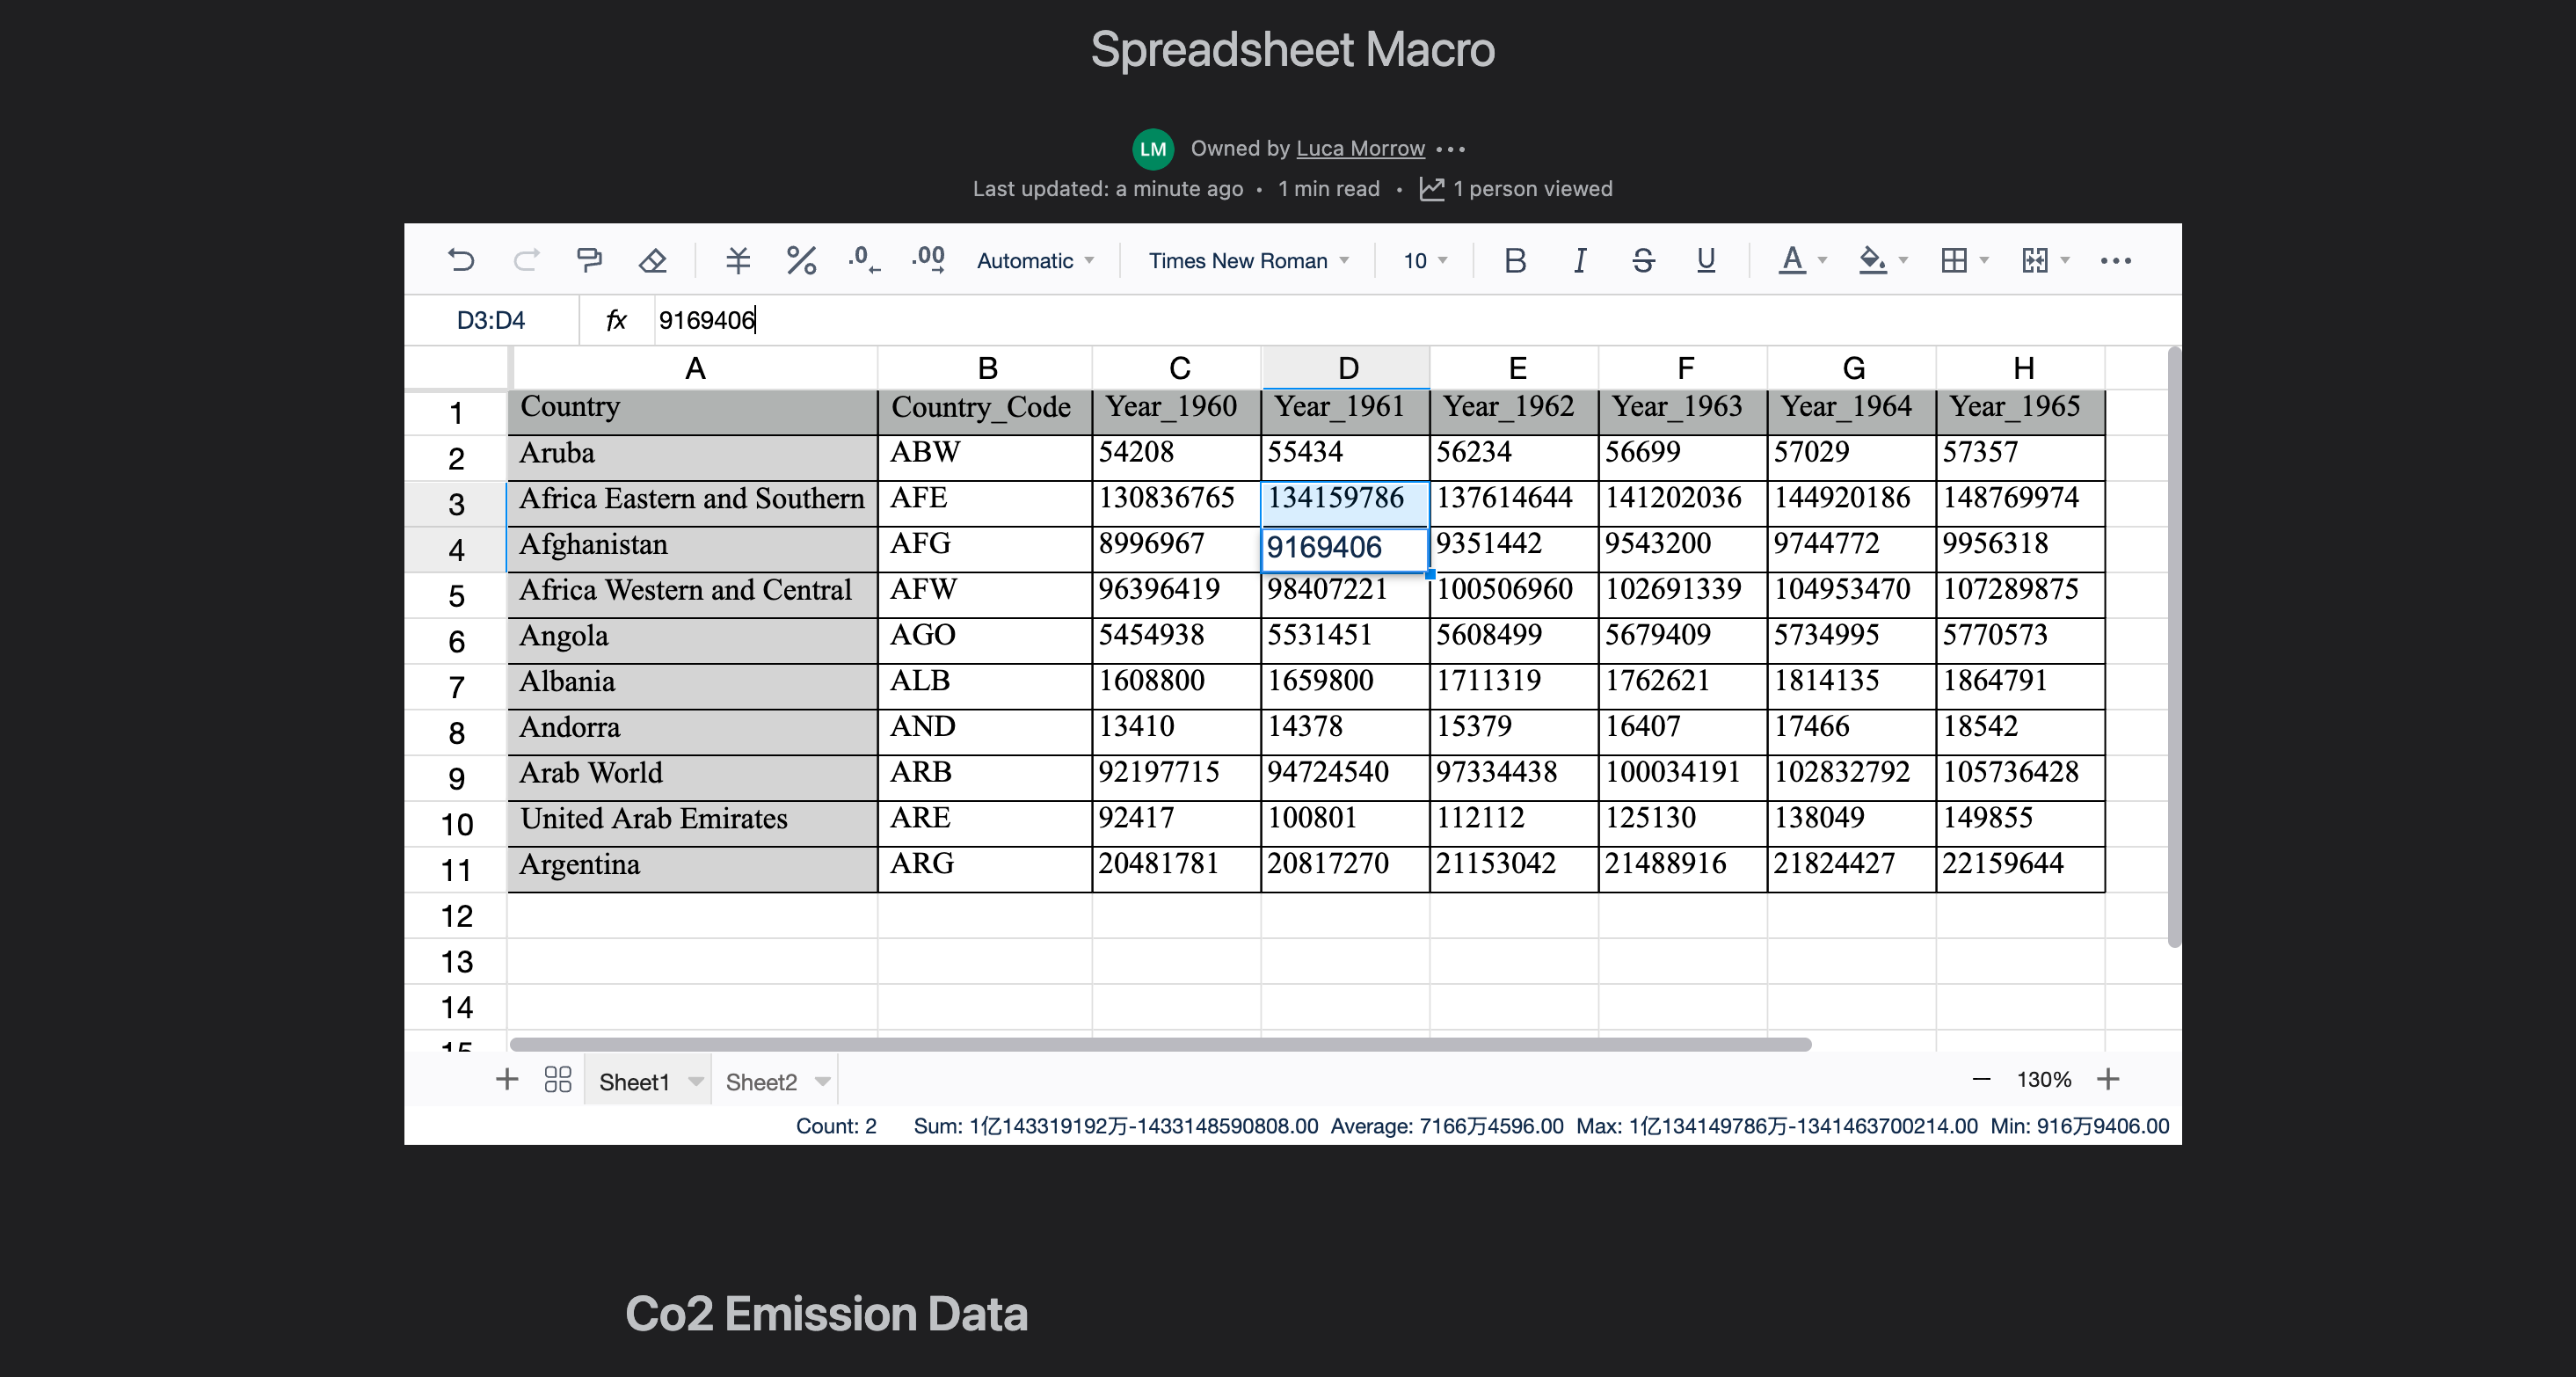This screenshot has height=1377, width=2576.
Task: Select the format painter tool
Action: click(x=590, y=260)
